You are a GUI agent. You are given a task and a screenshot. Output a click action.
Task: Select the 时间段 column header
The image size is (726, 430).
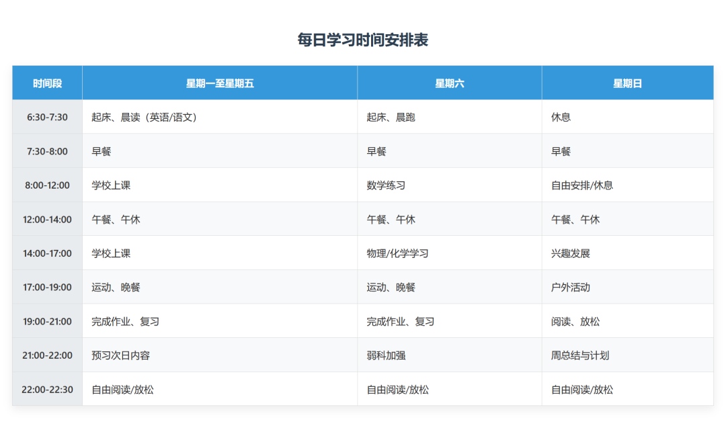point(46,82)
